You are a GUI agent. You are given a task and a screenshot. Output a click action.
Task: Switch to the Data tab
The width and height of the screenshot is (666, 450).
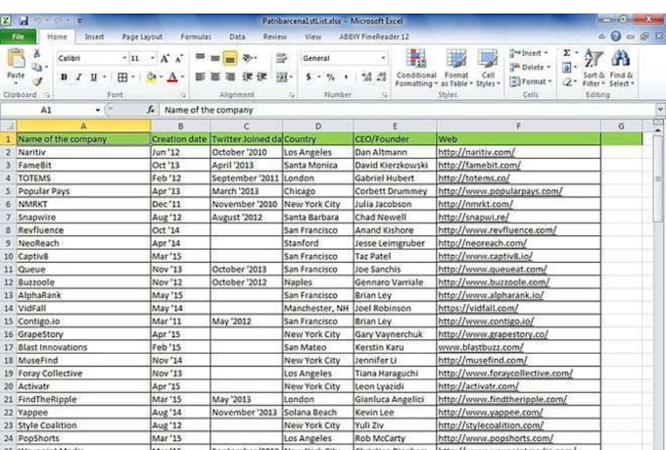pyautogui.click(x=237, y=37)
